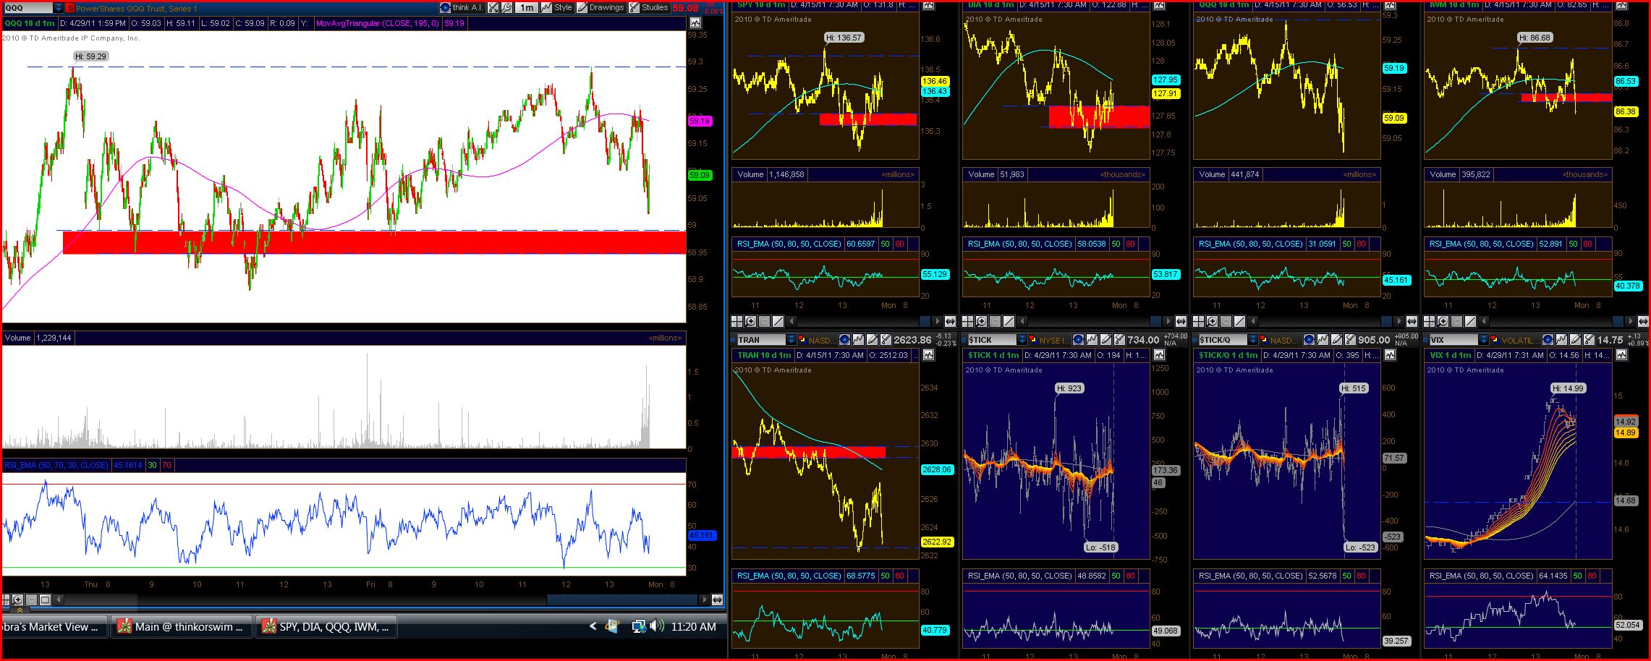Expand the double-chevron panel below the main chart toolbar

[20, 610]
